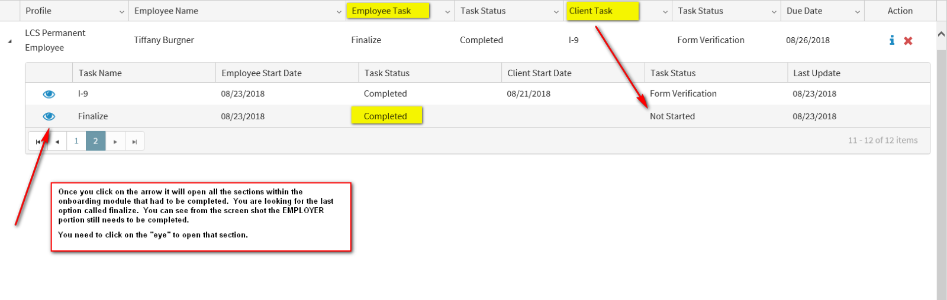Open the dropdown of the Task Status column after Employee Task
Screen dimensions: 947x300
pyautogui.click(x=556, y=12)
